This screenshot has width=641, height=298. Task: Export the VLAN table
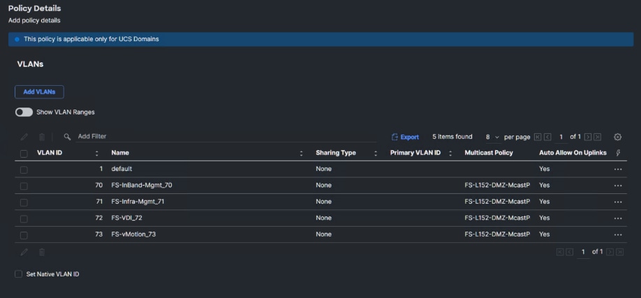point(405,137)
